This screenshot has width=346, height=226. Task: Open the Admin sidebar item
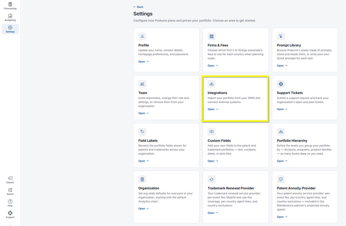pyautogui.click(x=10, y=191)
